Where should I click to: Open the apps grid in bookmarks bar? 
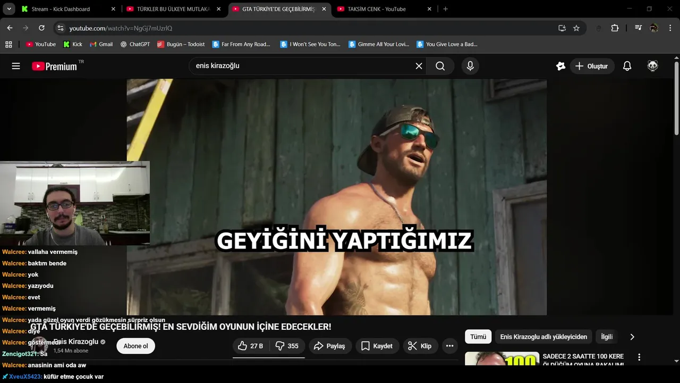tap(8, 44)
